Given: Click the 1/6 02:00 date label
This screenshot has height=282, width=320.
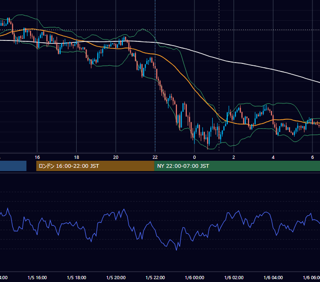Looking at the screenshot, I should (234, 278).
